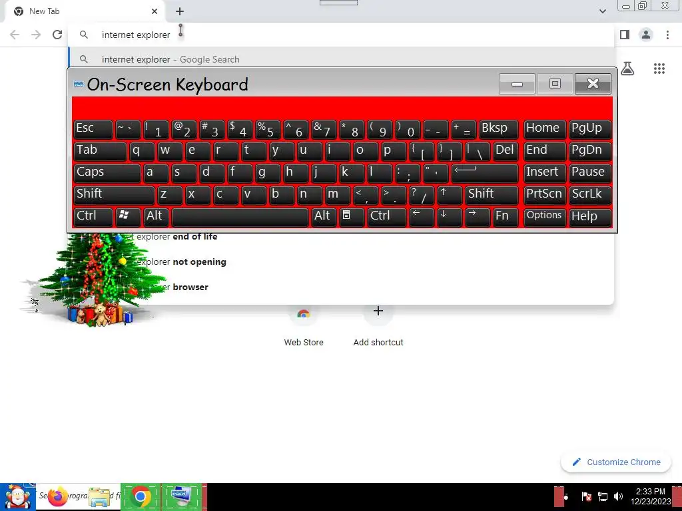Click the address bar containing internet explorer
Screen dimensions: 682x511
click(x=340, y=35)
